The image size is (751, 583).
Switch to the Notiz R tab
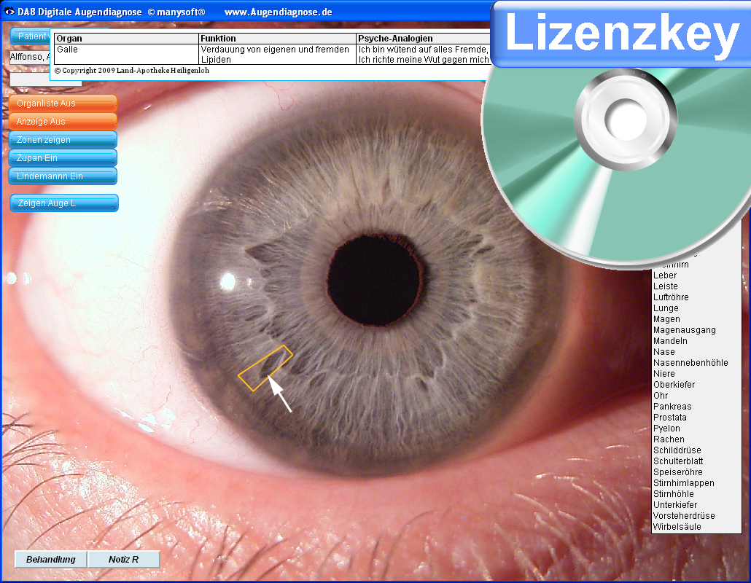(123, 560)
